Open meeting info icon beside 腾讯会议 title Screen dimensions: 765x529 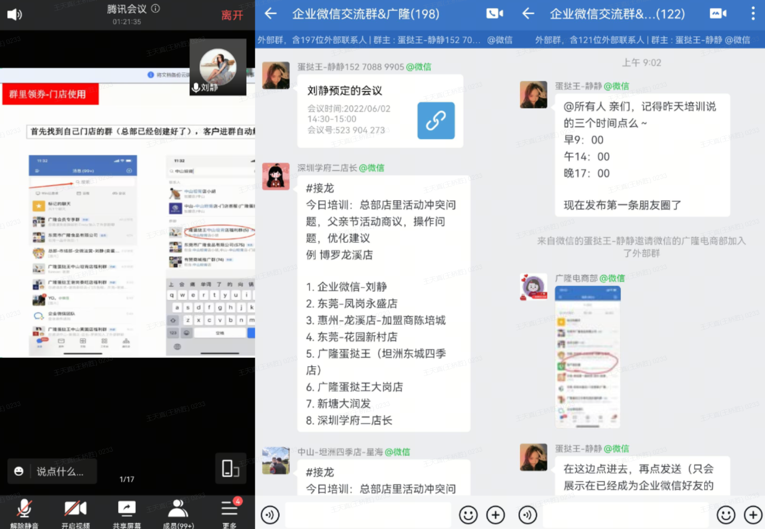click(x=156, y=8)
